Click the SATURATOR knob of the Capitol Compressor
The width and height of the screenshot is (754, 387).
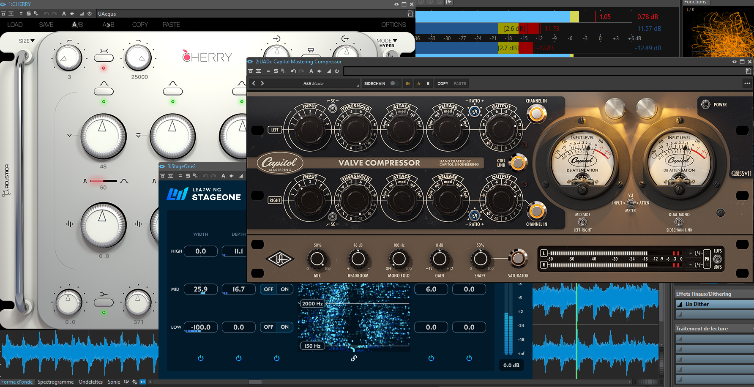[x=518, y=258]
